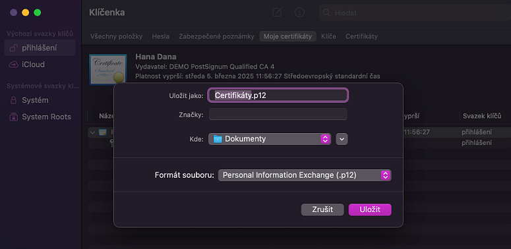
Task: Click the compose new note icon
Action: (x=277, y=13)
